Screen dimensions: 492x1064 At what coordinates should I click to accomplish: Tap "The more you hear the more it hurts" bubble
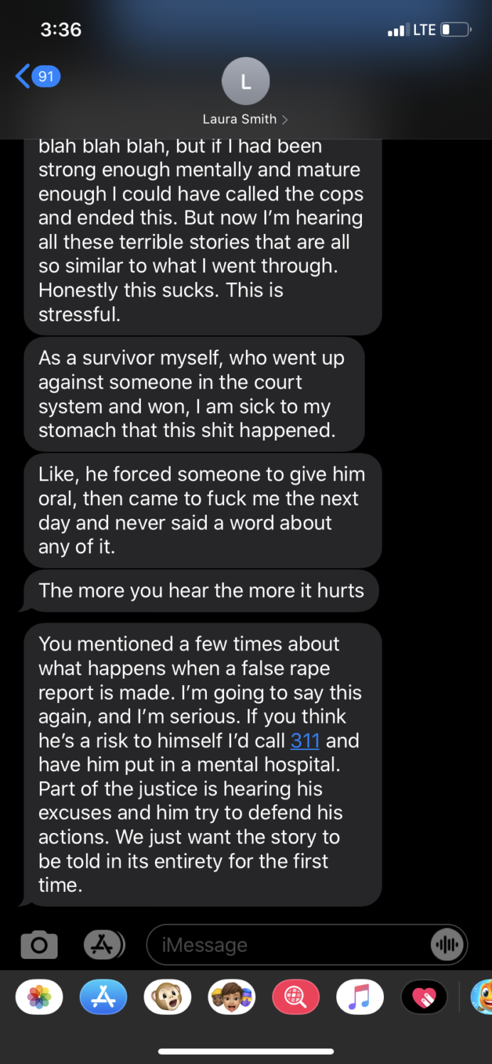(201, 591)
